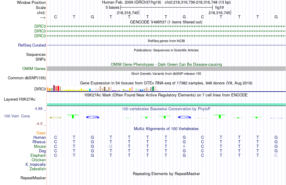Click the SNPs subtrack label

click(x=41, y=59)
